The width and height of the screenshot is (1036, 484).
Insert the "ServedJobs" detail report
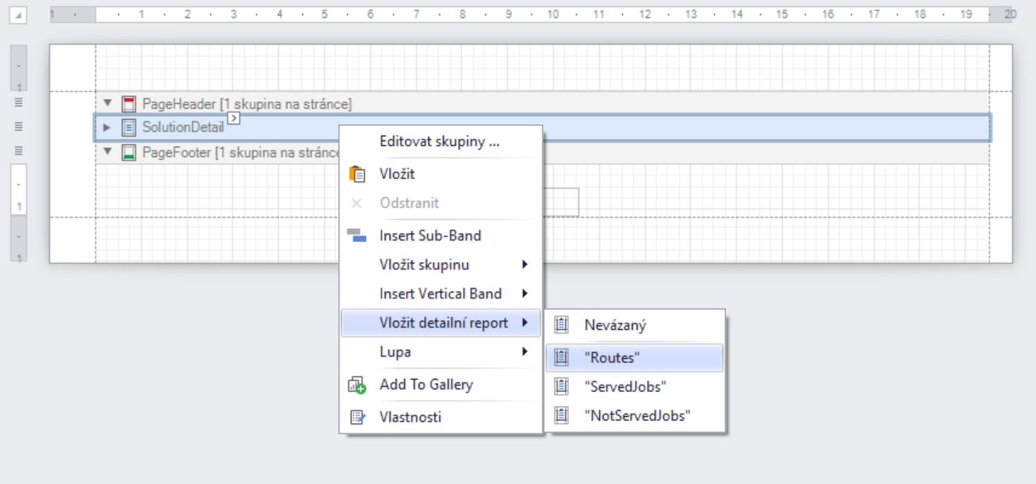[635, 387]
